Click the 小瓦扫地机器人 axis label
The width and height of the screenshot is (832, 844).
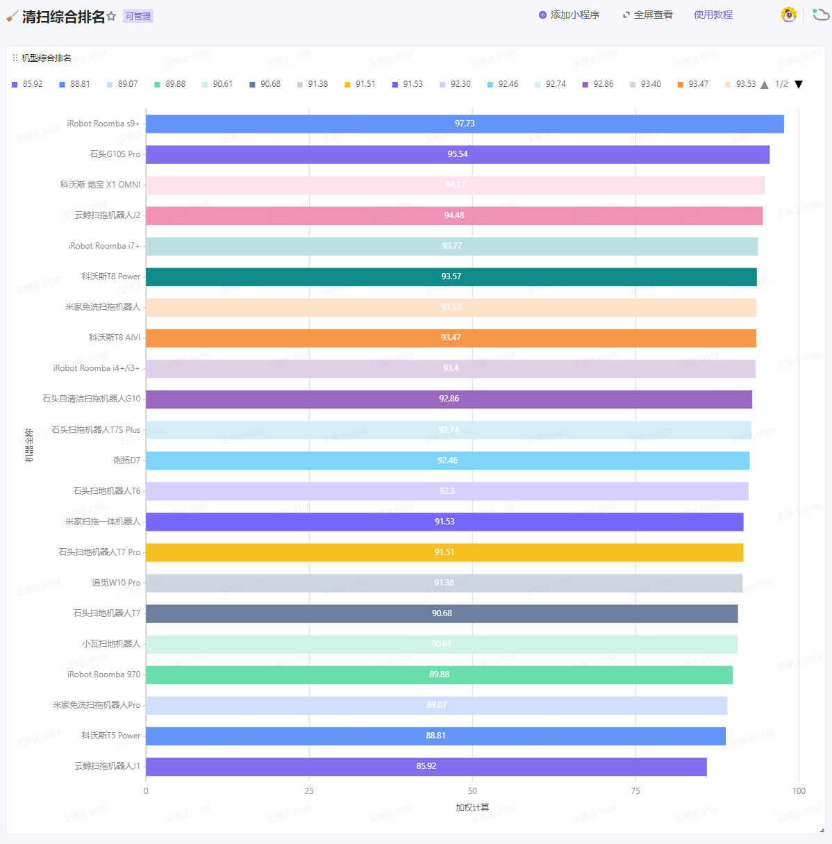[111, 644]
